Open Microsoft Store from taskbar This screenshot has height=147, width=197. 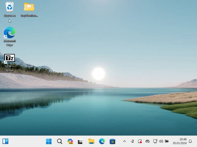pyautogui.click(x=113, y=141)
